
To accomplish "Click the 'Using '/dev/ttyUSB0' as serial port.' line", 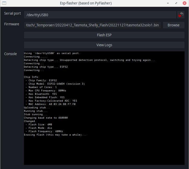I will click(52, 53).
